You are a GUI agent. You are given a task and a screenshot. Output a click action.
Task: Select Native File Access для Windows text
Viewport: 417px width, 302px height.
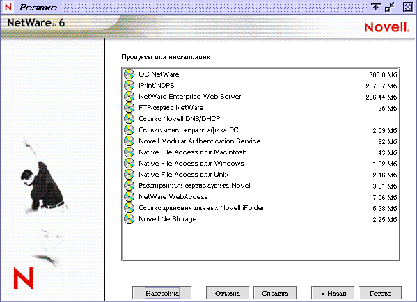tap(191, 164)
